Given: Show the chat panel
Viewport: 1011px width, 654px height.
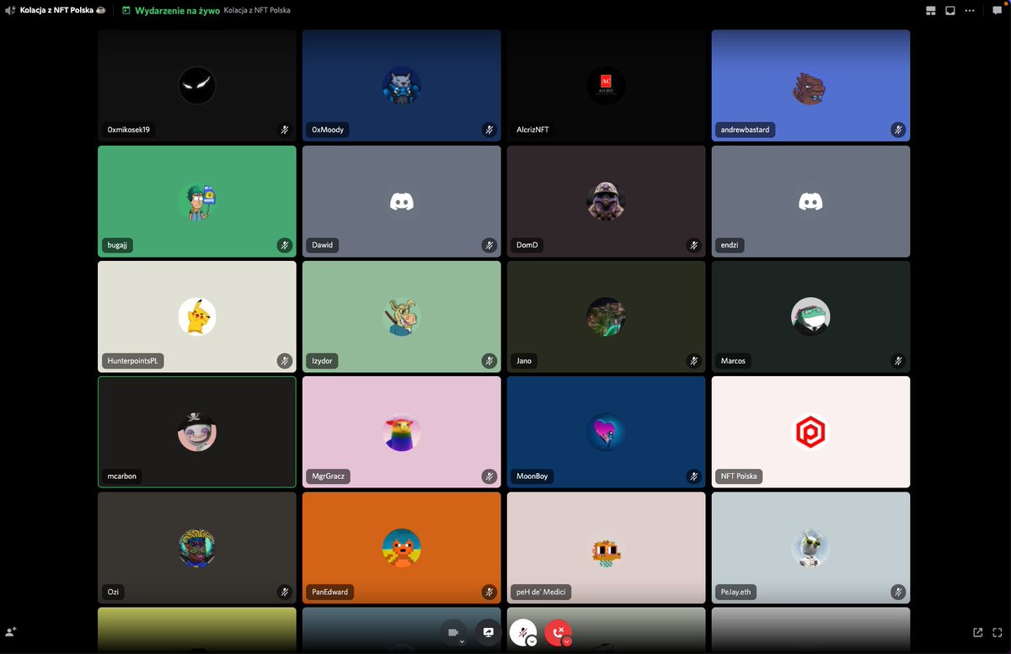Looking at the screenshot, I should click(x=997, y=11).
